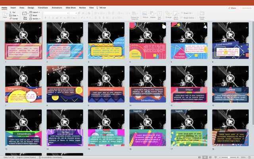Click the Format painter icon

pos(12,18)
